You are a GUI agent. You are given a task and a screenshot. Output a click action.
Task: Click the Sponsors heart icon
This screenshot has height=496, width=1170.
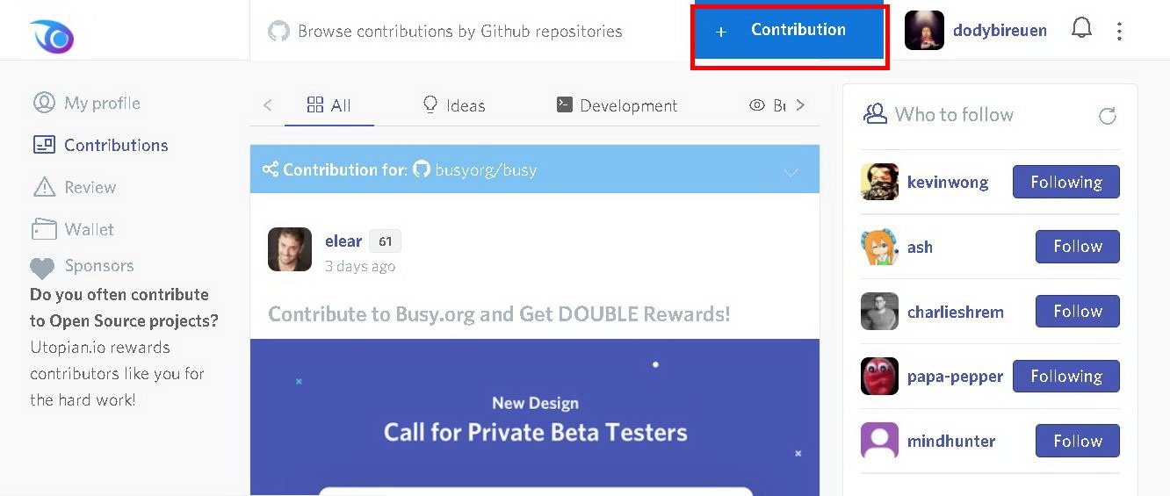tap(42, 268)
